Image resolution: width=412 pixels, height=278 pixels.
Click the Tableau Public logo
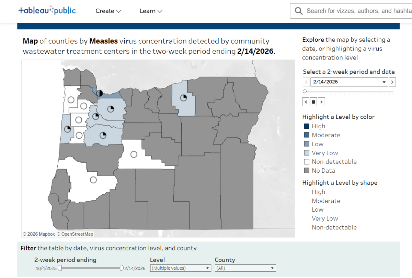point(47,10)
